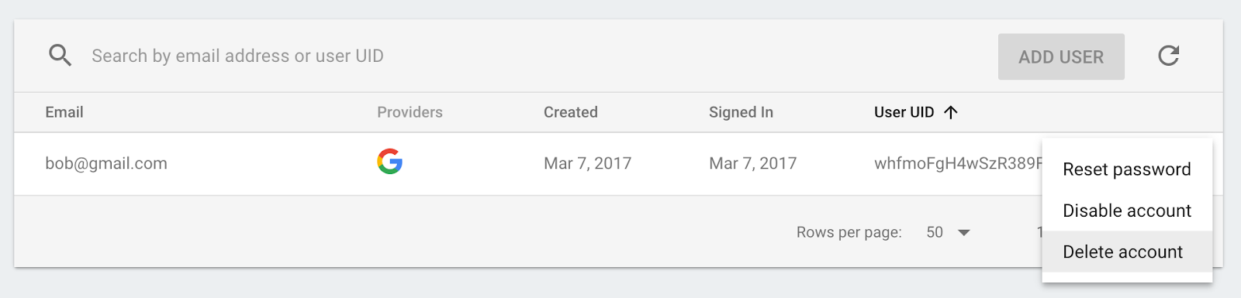Select the 50 rows per page value

coord(935,232)
